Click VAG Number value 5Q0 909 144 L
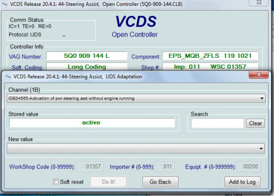 tap(87, 56)
